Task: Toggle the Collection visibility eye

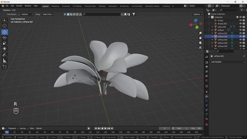Action: tap(240, 17)
